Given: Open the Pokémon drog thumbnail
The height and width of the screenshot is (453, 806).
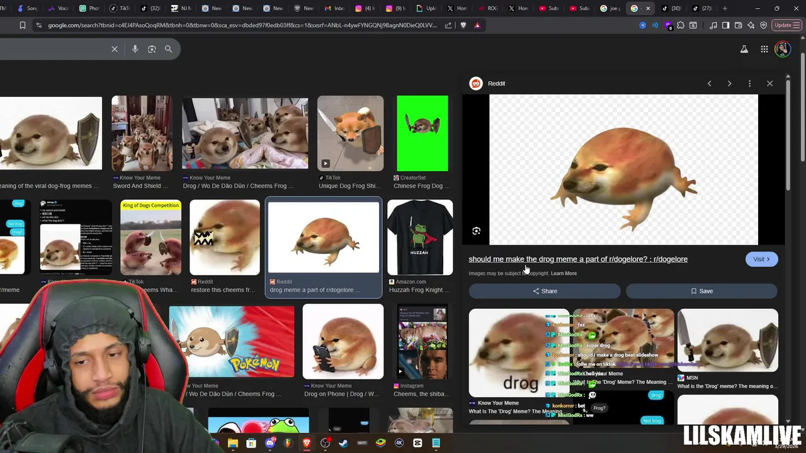Looking at the screenshot, I should pyautogui.click(x=231, y=341).
